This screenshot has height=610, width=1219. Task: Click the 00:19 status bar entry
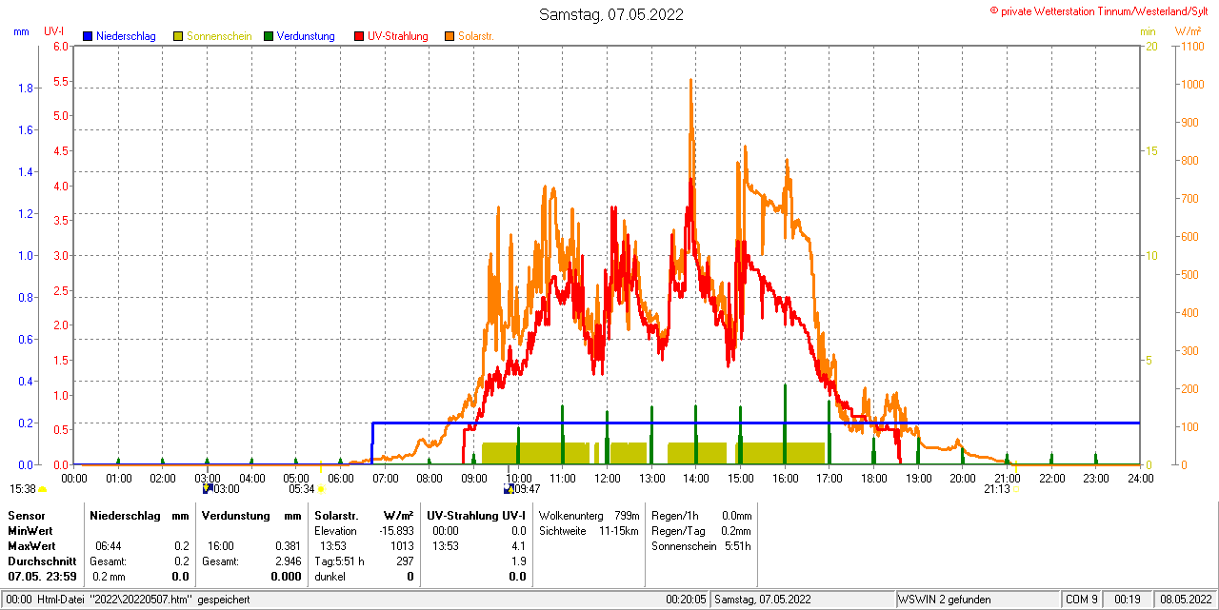pyautogui.click(x=1128, y=600)
